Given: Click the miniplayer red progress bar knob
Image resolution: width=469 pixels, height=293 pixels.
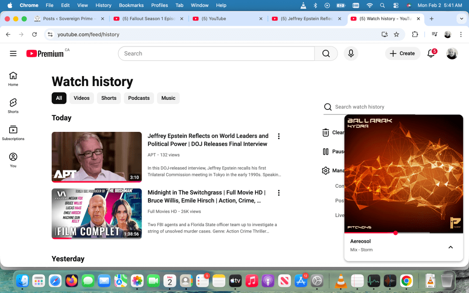Looking at the screenshot, I should pos(395,233).
